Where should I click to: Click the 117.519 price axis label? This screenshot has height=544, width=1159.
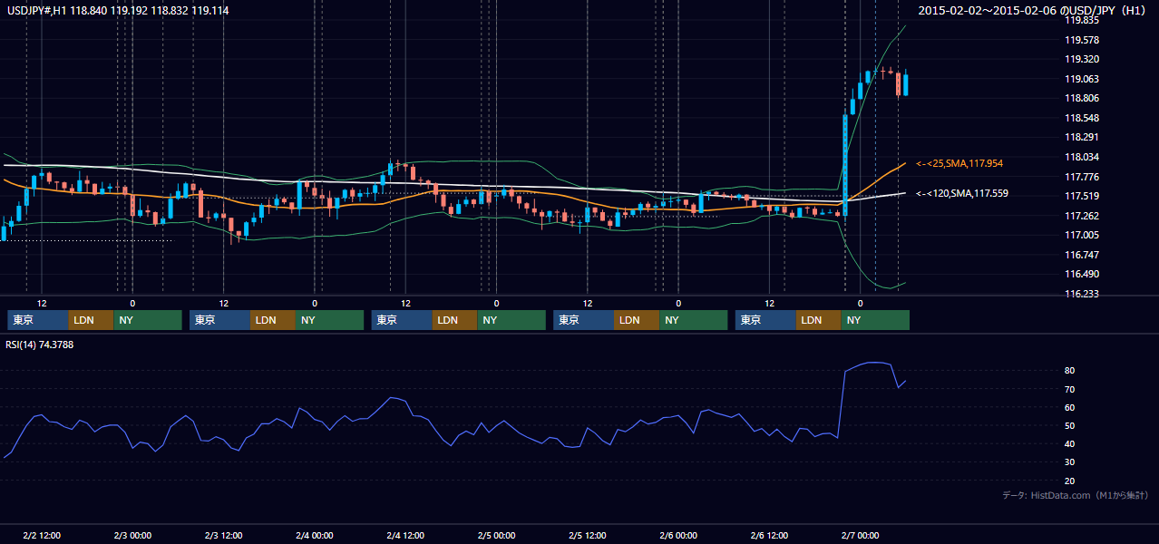[1081, 196]
